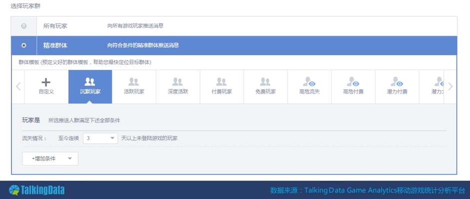Select the 所有玩家 radio button
Image resolution: width=470 pixels, height=199 pixels.
tap(24, 26)
